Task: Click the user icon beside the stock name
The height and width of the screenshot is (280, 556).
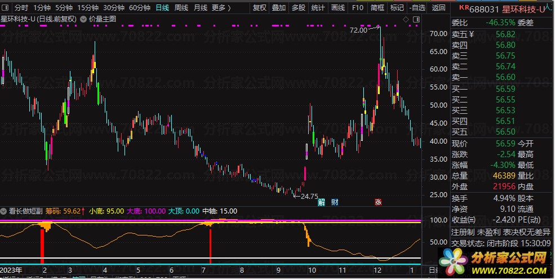Action: [x=549, y=7]
